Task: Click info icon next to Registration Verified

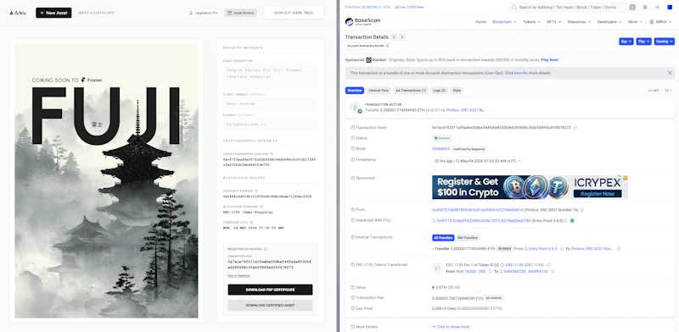Action: [266, 249]
